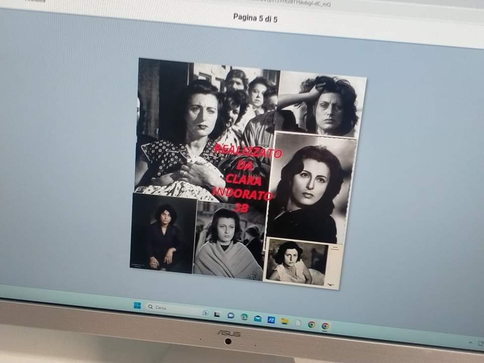Click the photo of woman holding her hair

[x=321, y=104]
